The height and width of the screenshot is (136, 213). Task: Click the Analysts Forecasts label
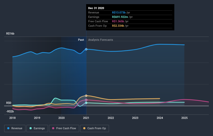(100, 40)
